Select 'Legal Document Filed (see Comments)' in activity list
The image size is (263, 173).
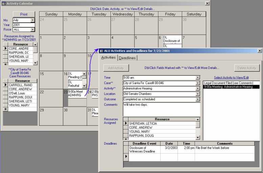[x=231, y=83]
